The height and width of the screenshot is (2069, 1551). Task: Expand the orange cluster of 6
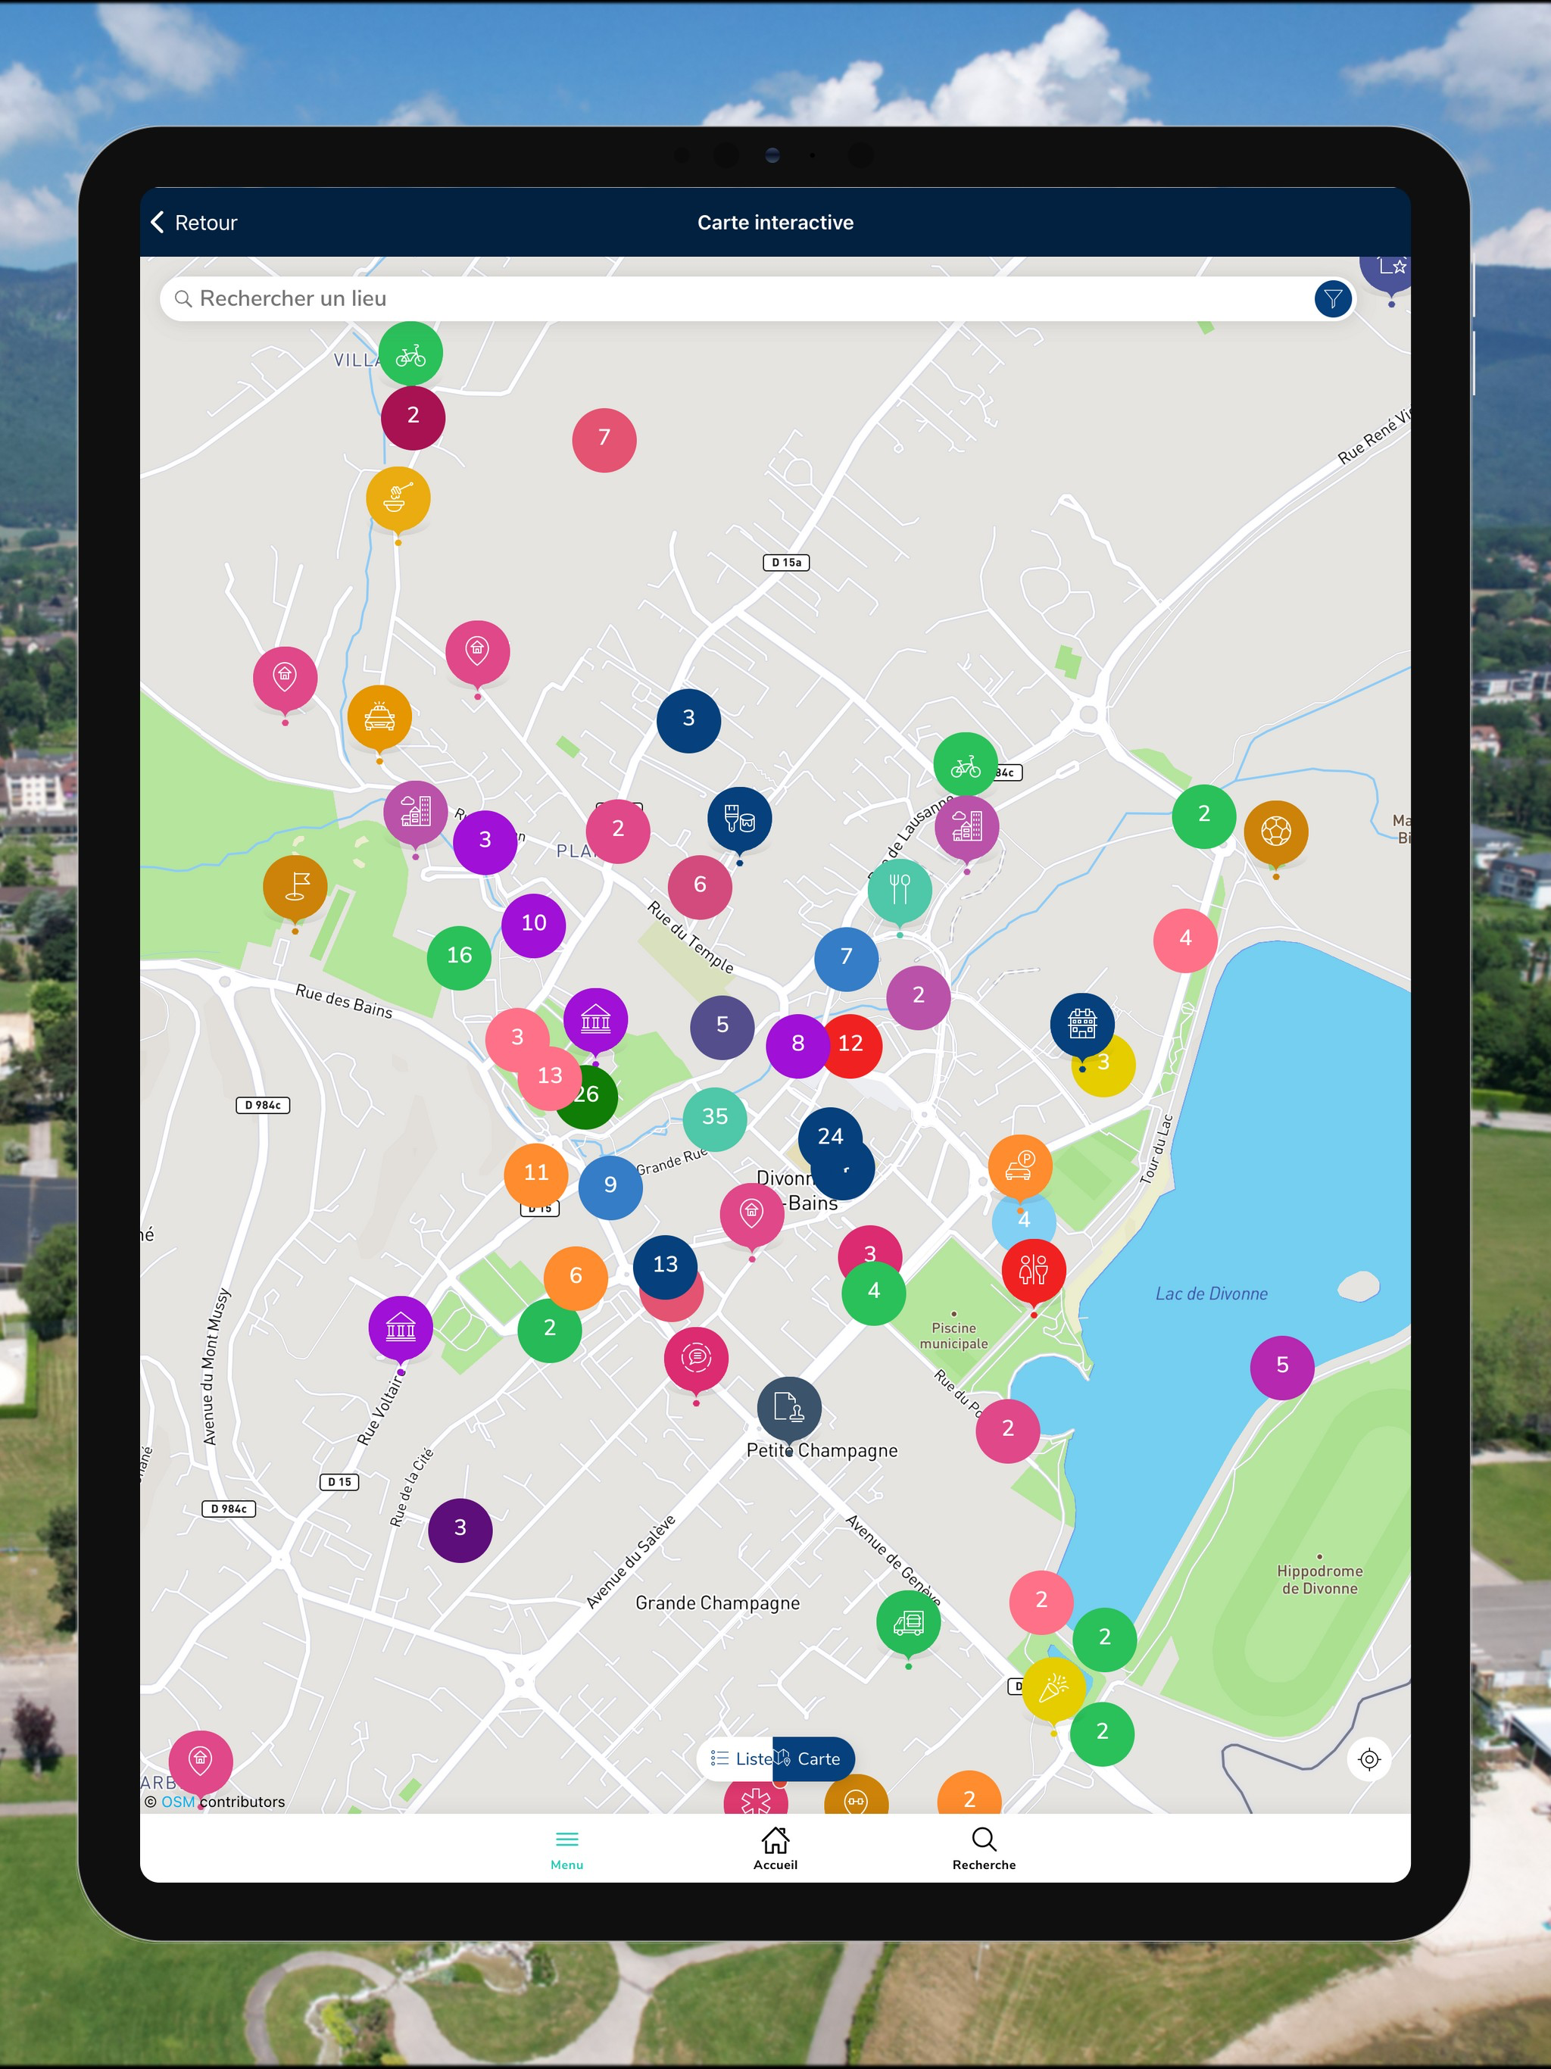coord(576,1278)
